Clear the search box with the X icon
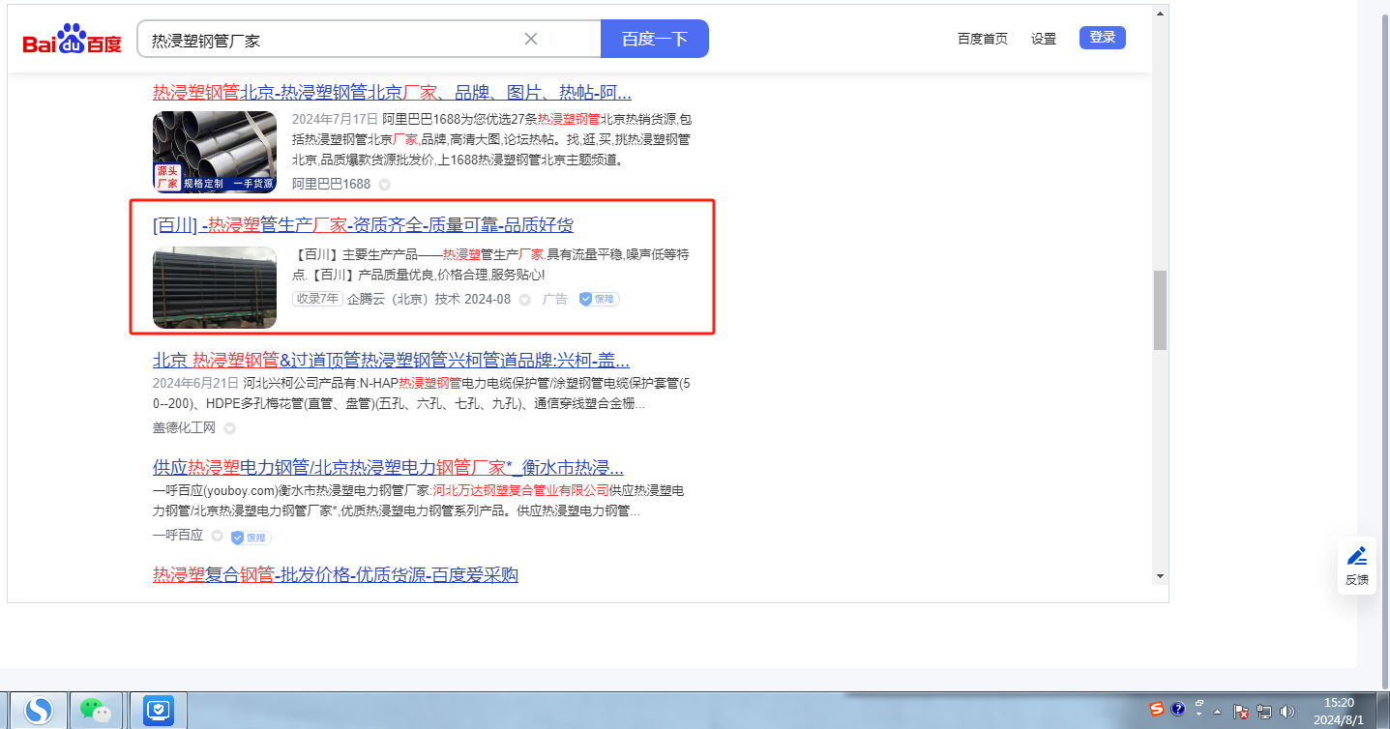The image size is (1390, 729). click(531, 39)
